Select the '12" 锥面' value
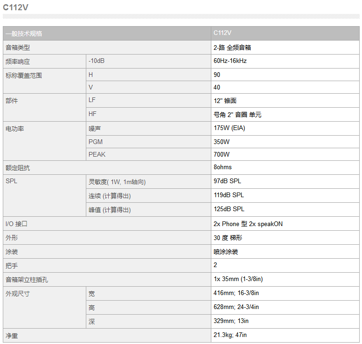Image resolution: width=362 pixels, height=344 pixels. [x=225, y=101]
